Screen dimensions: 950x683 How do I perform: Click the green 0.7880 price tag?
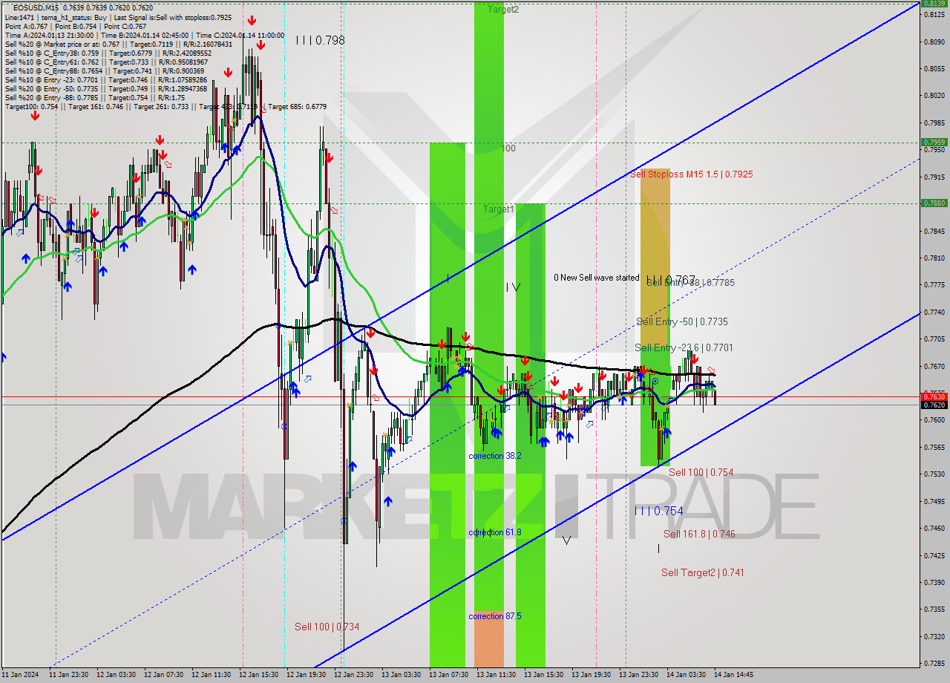click(934, 203)
